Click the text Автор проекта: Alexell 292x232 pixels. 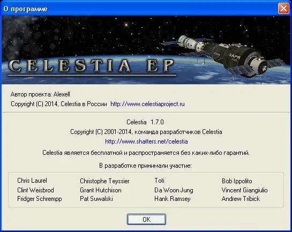tap(40, 94)
